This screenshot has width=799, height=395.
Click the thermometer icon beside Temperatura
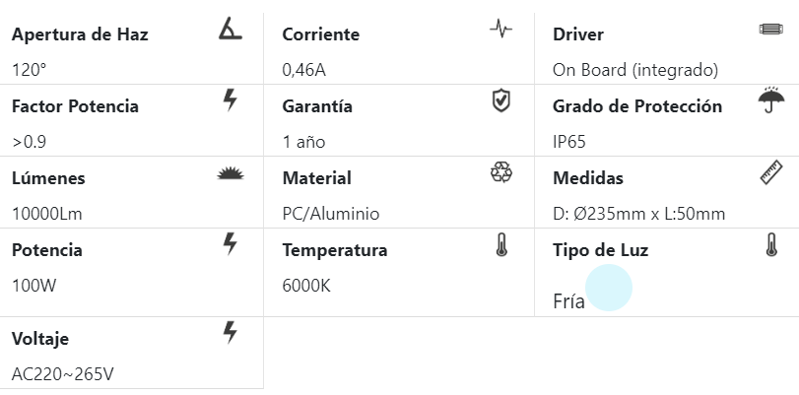(502, 244)
